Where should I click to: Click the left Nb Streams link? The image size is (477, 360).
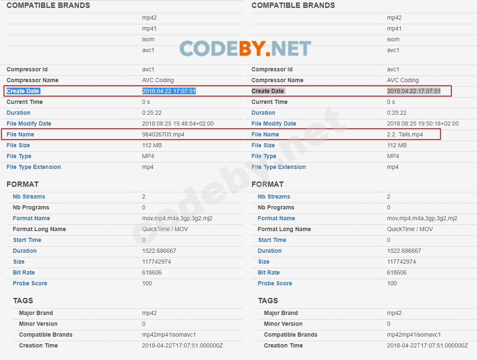tap(29, 197)
